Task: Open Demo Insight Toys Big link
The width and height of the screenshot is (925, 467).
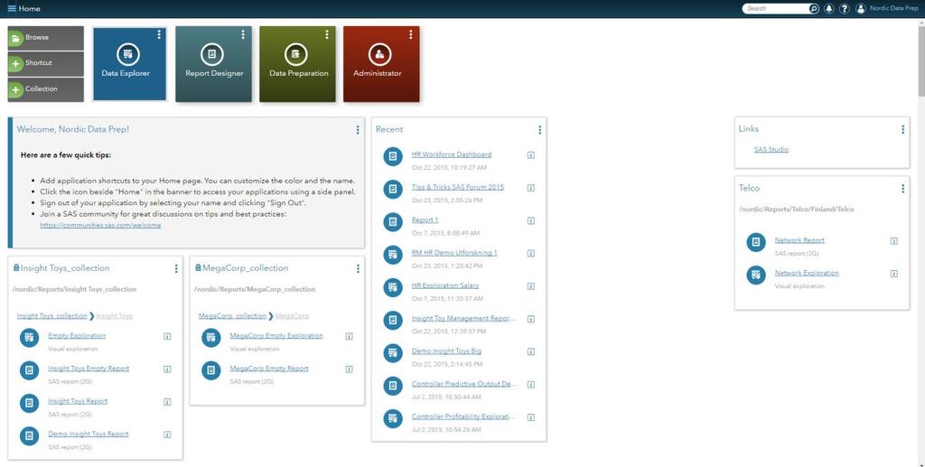Action: [x=446, y=350]
